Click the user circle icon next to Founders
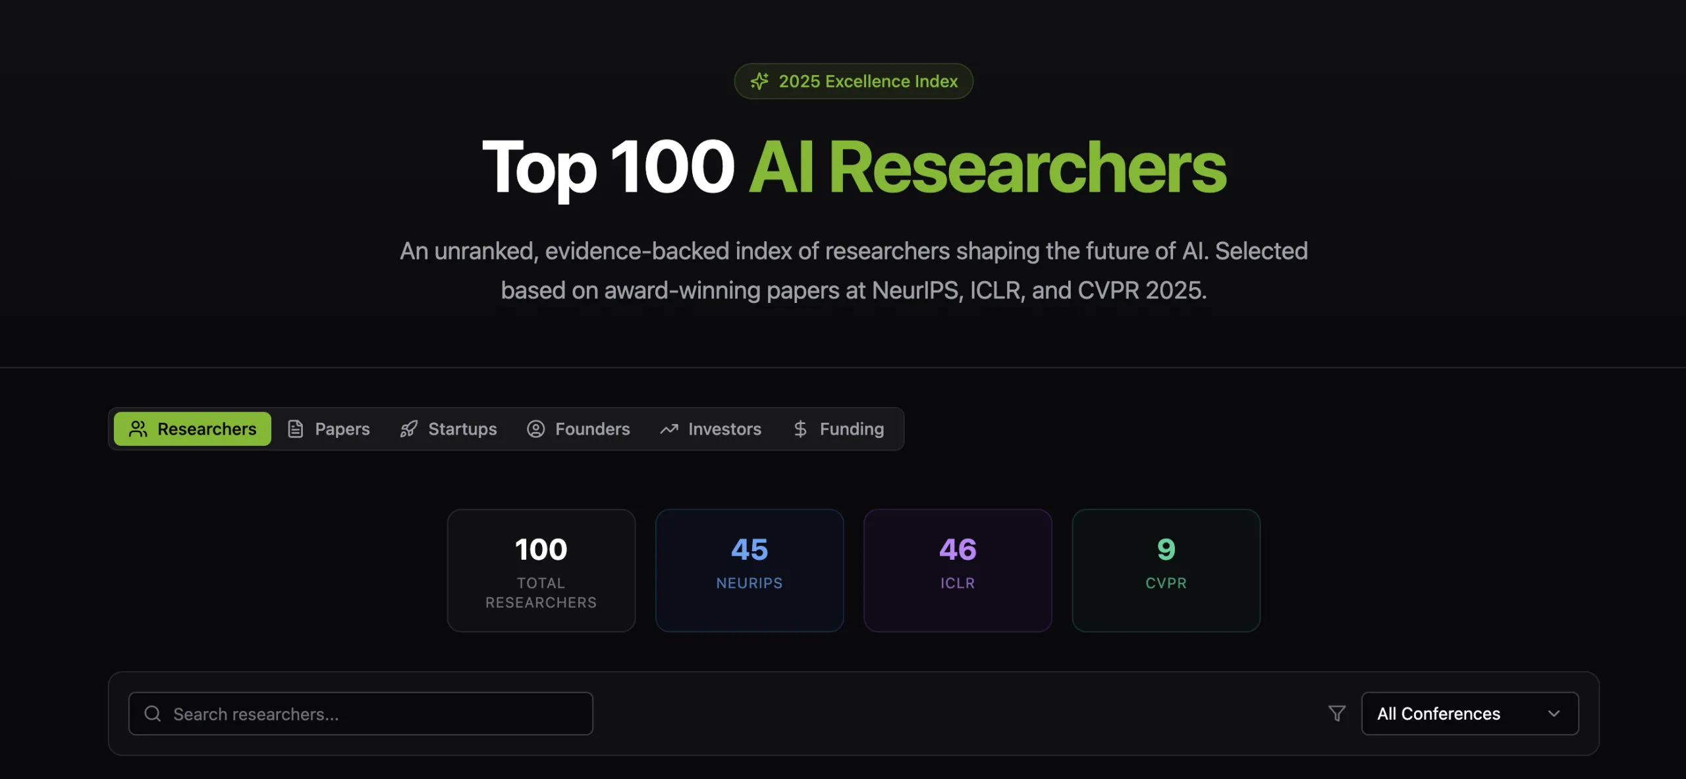 (x=535, y=429)
